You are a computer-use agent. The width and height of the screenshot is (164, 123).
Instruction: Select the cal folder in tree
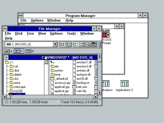click(14, 66)
